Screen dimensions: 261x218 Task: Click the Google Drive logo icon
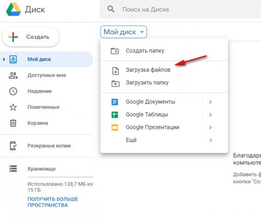coord(13,9)
